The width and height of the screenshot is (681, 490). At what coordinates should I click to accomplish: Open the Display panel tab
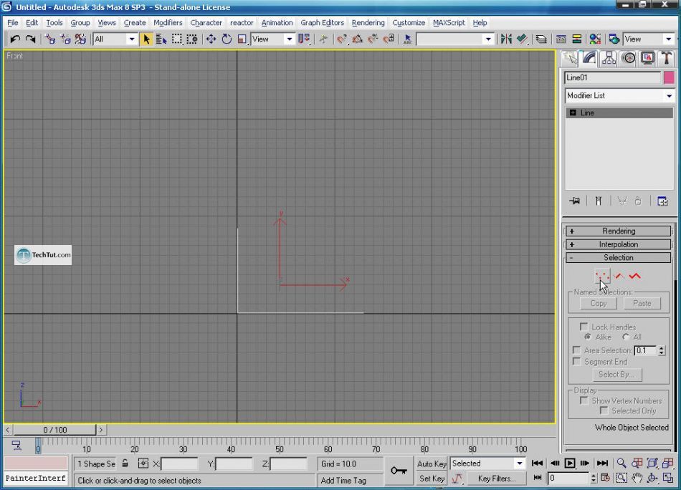coord(647,58)
